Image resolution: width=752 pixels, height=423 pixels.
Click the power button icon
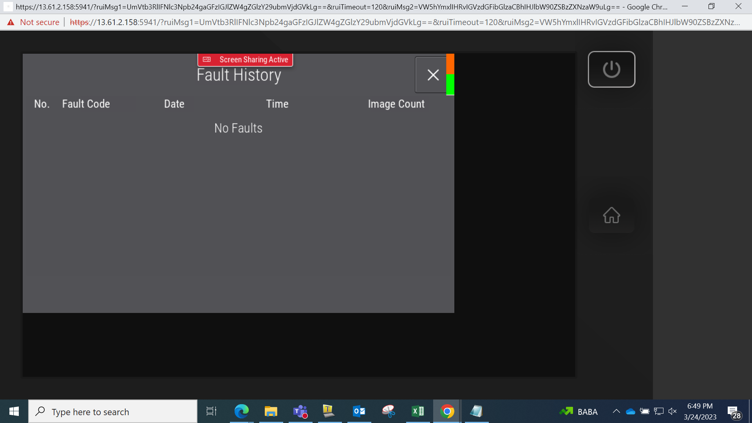(x=611, y=69)
